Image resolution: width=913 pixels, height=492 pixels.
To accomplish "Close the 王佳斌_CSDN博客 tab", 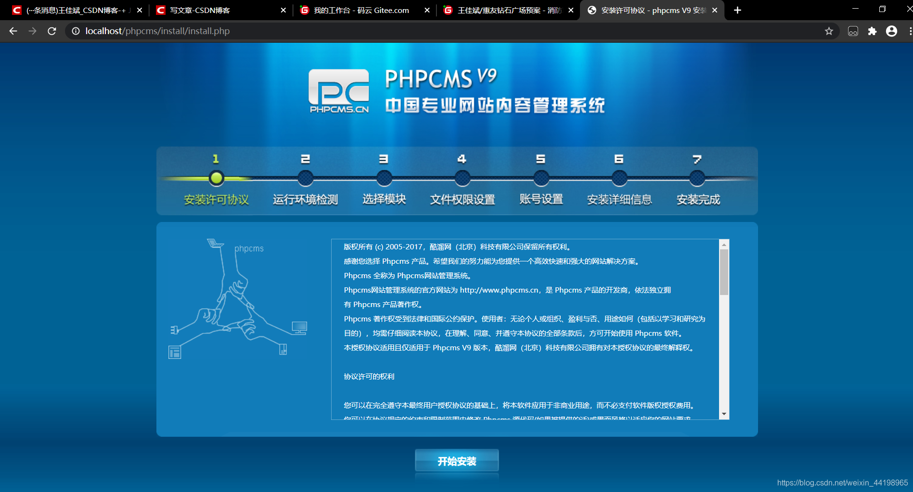I will tap(140, 10).
